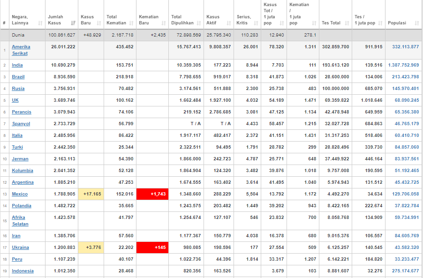Select Turki deaths per million 299
Screen dimensions: 423x278
312,147
